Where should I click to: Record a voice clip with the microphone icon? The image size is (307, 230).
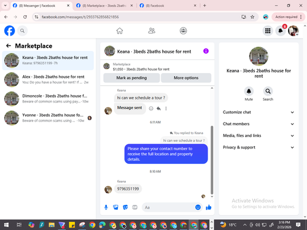pos(106,207)
